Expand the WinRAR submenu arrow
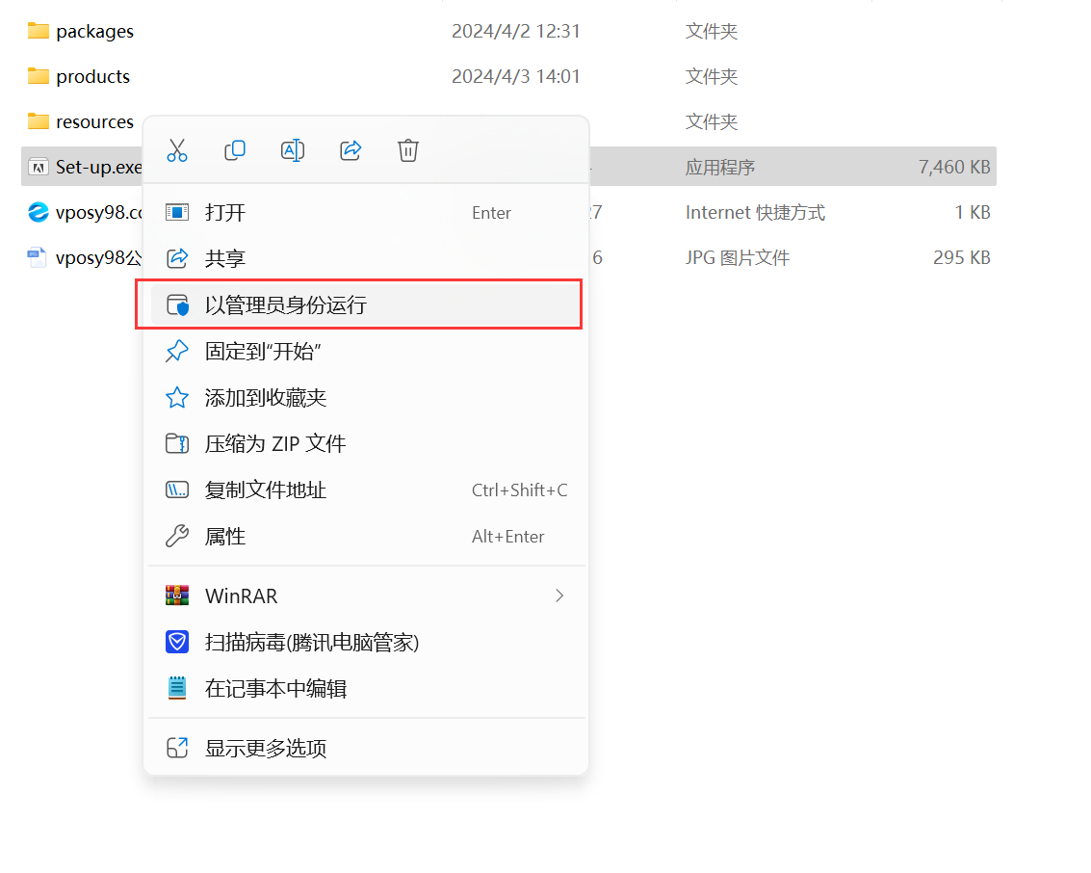This screenshot has height=873, width=1091. [x=559, y=596]
